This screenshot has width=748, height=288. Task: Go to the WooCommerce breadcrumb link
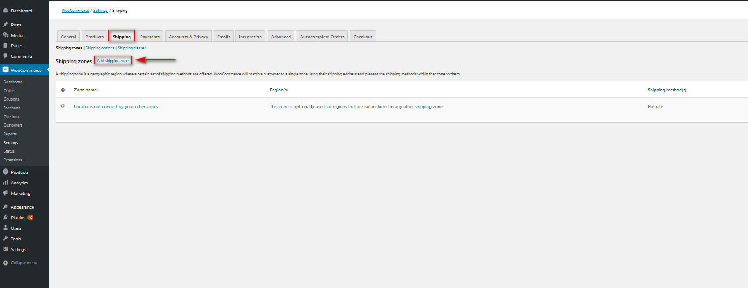[75, 11]
